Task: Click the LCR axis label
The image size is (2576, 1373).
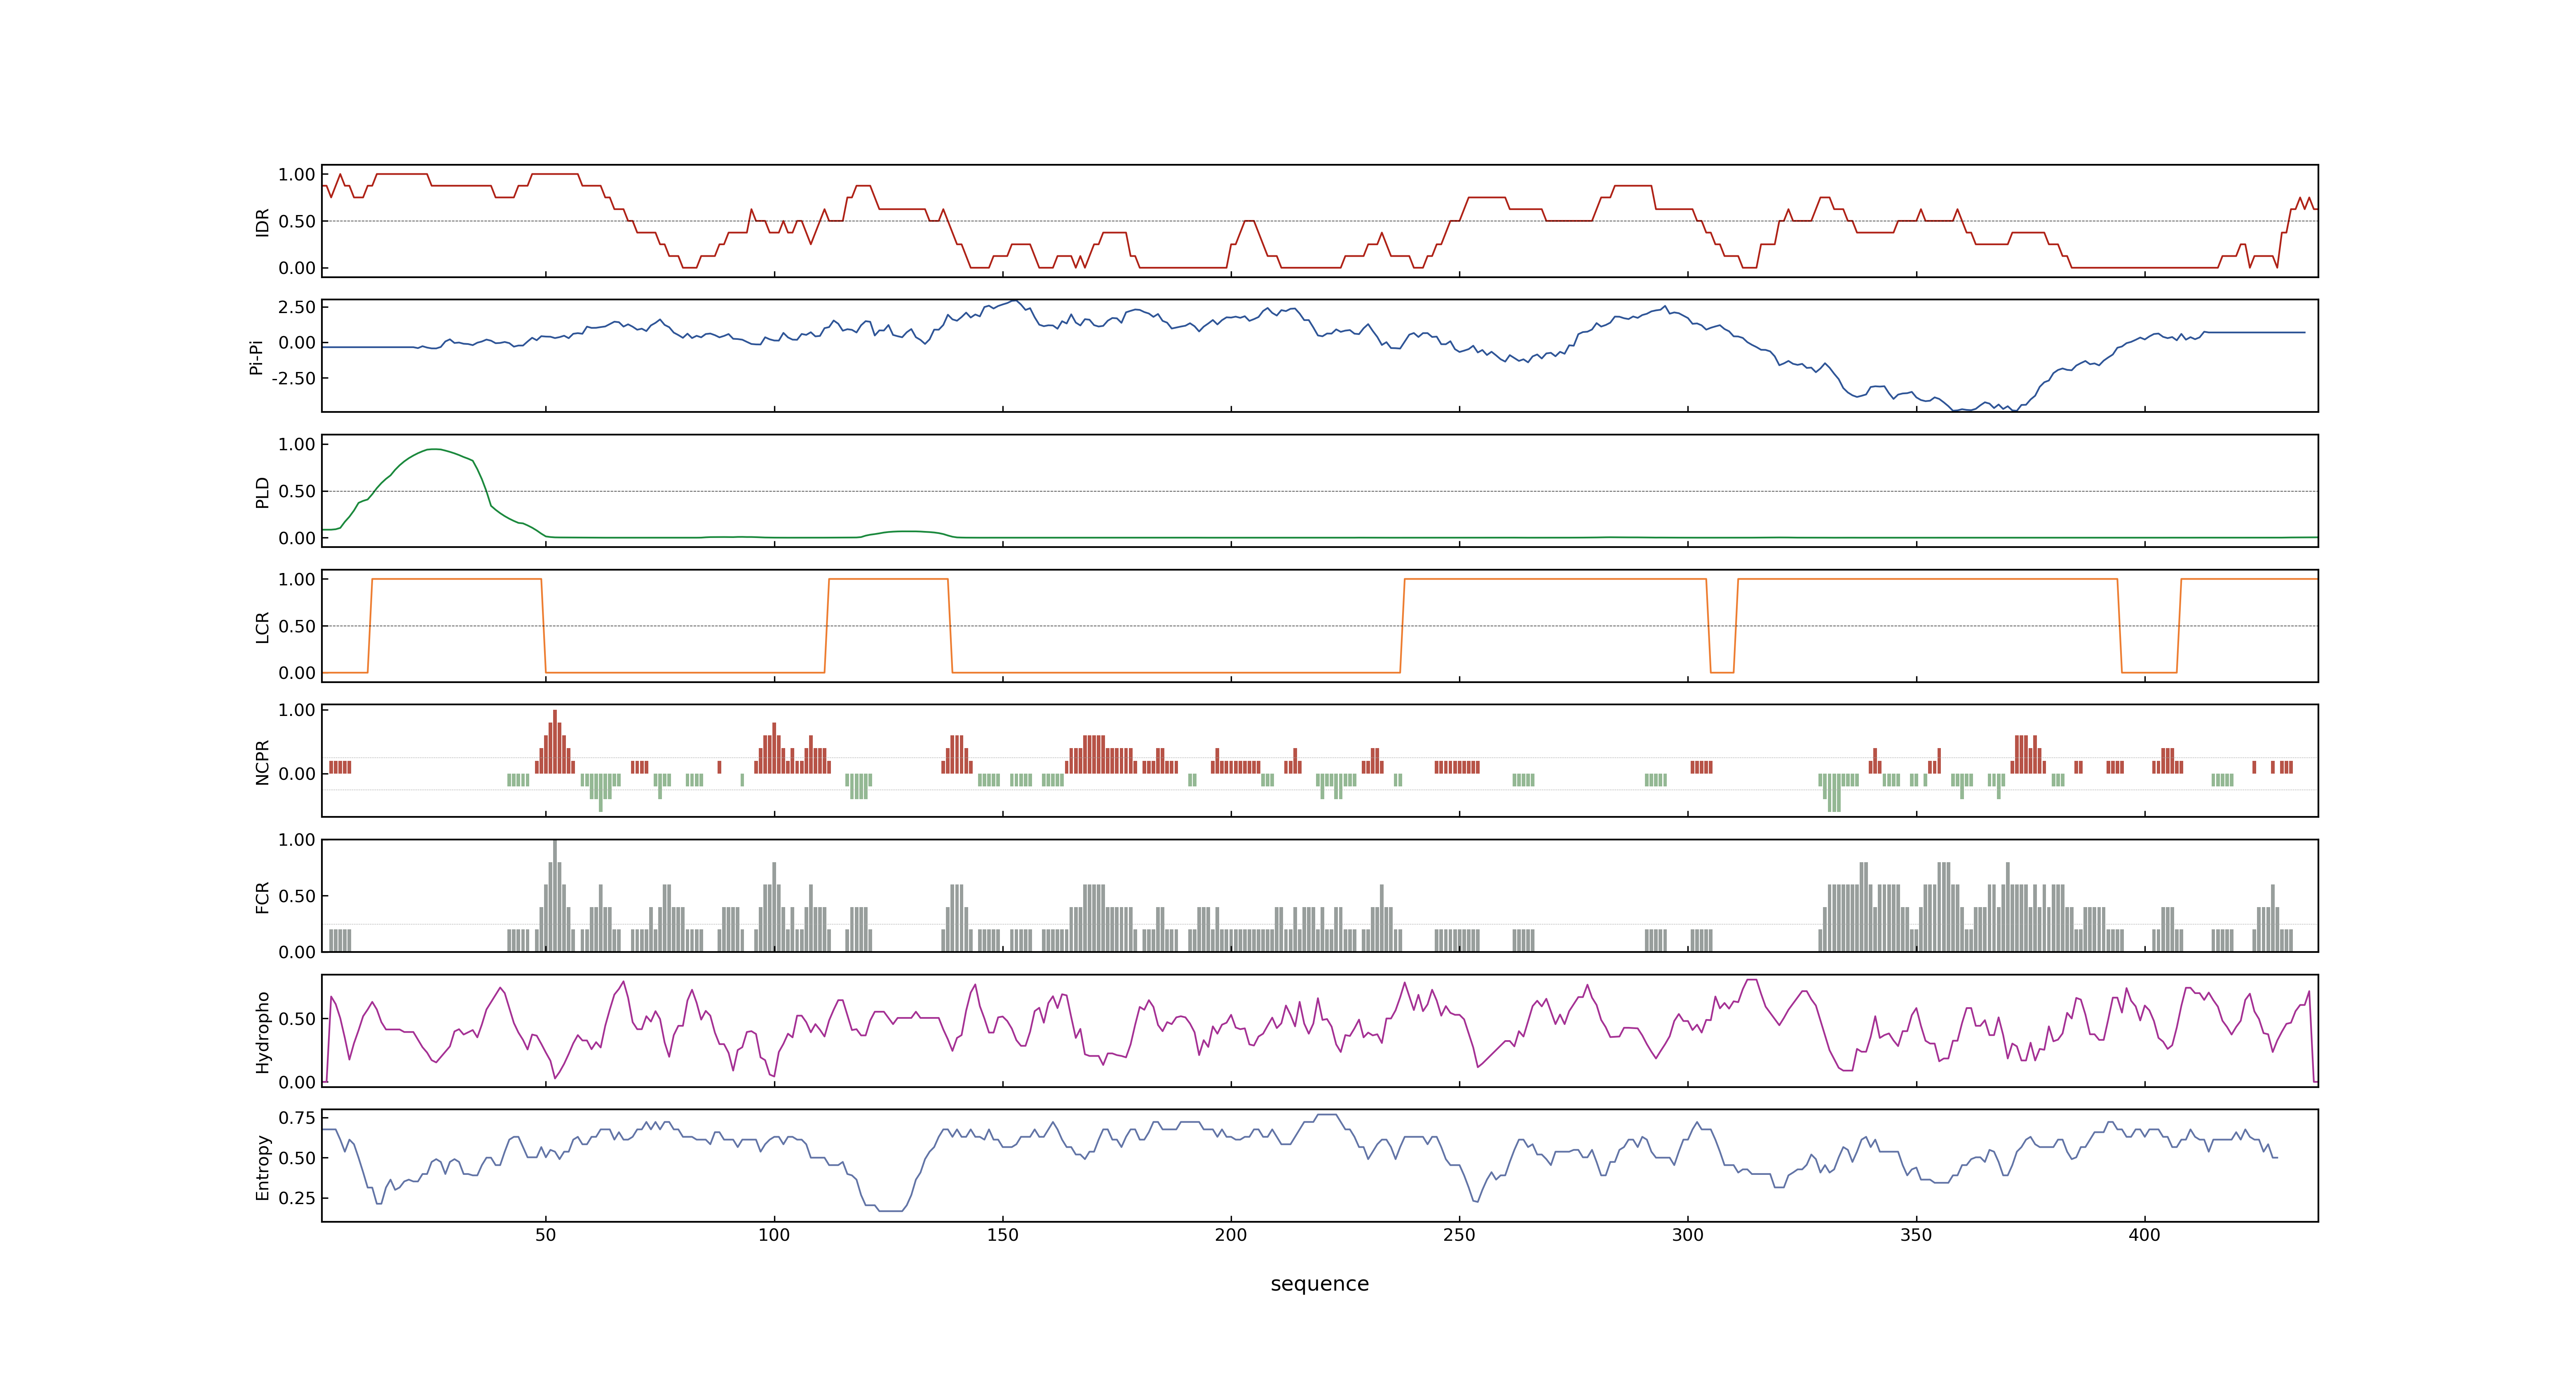Action: [x=262, y=627]
